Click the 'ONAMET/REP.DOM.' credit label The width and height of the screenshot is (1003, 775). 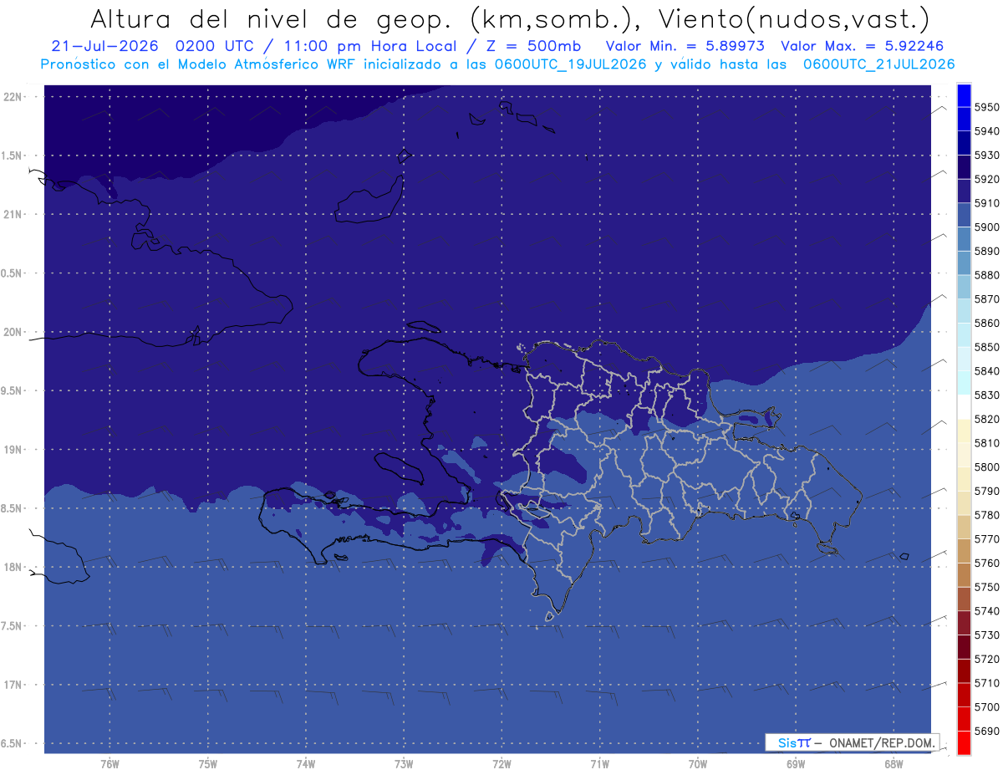(881, 742)
